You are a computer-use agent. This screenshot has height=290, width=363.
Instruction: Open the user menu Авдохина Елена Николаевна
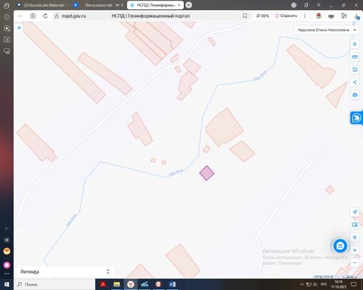click(327, 30)
